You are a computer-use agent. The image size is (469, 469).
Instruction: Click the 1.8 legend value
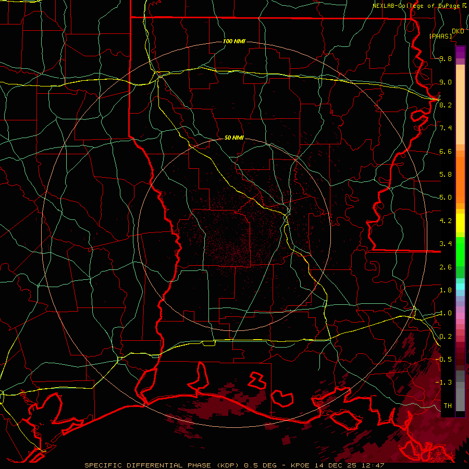coord(446,290)
